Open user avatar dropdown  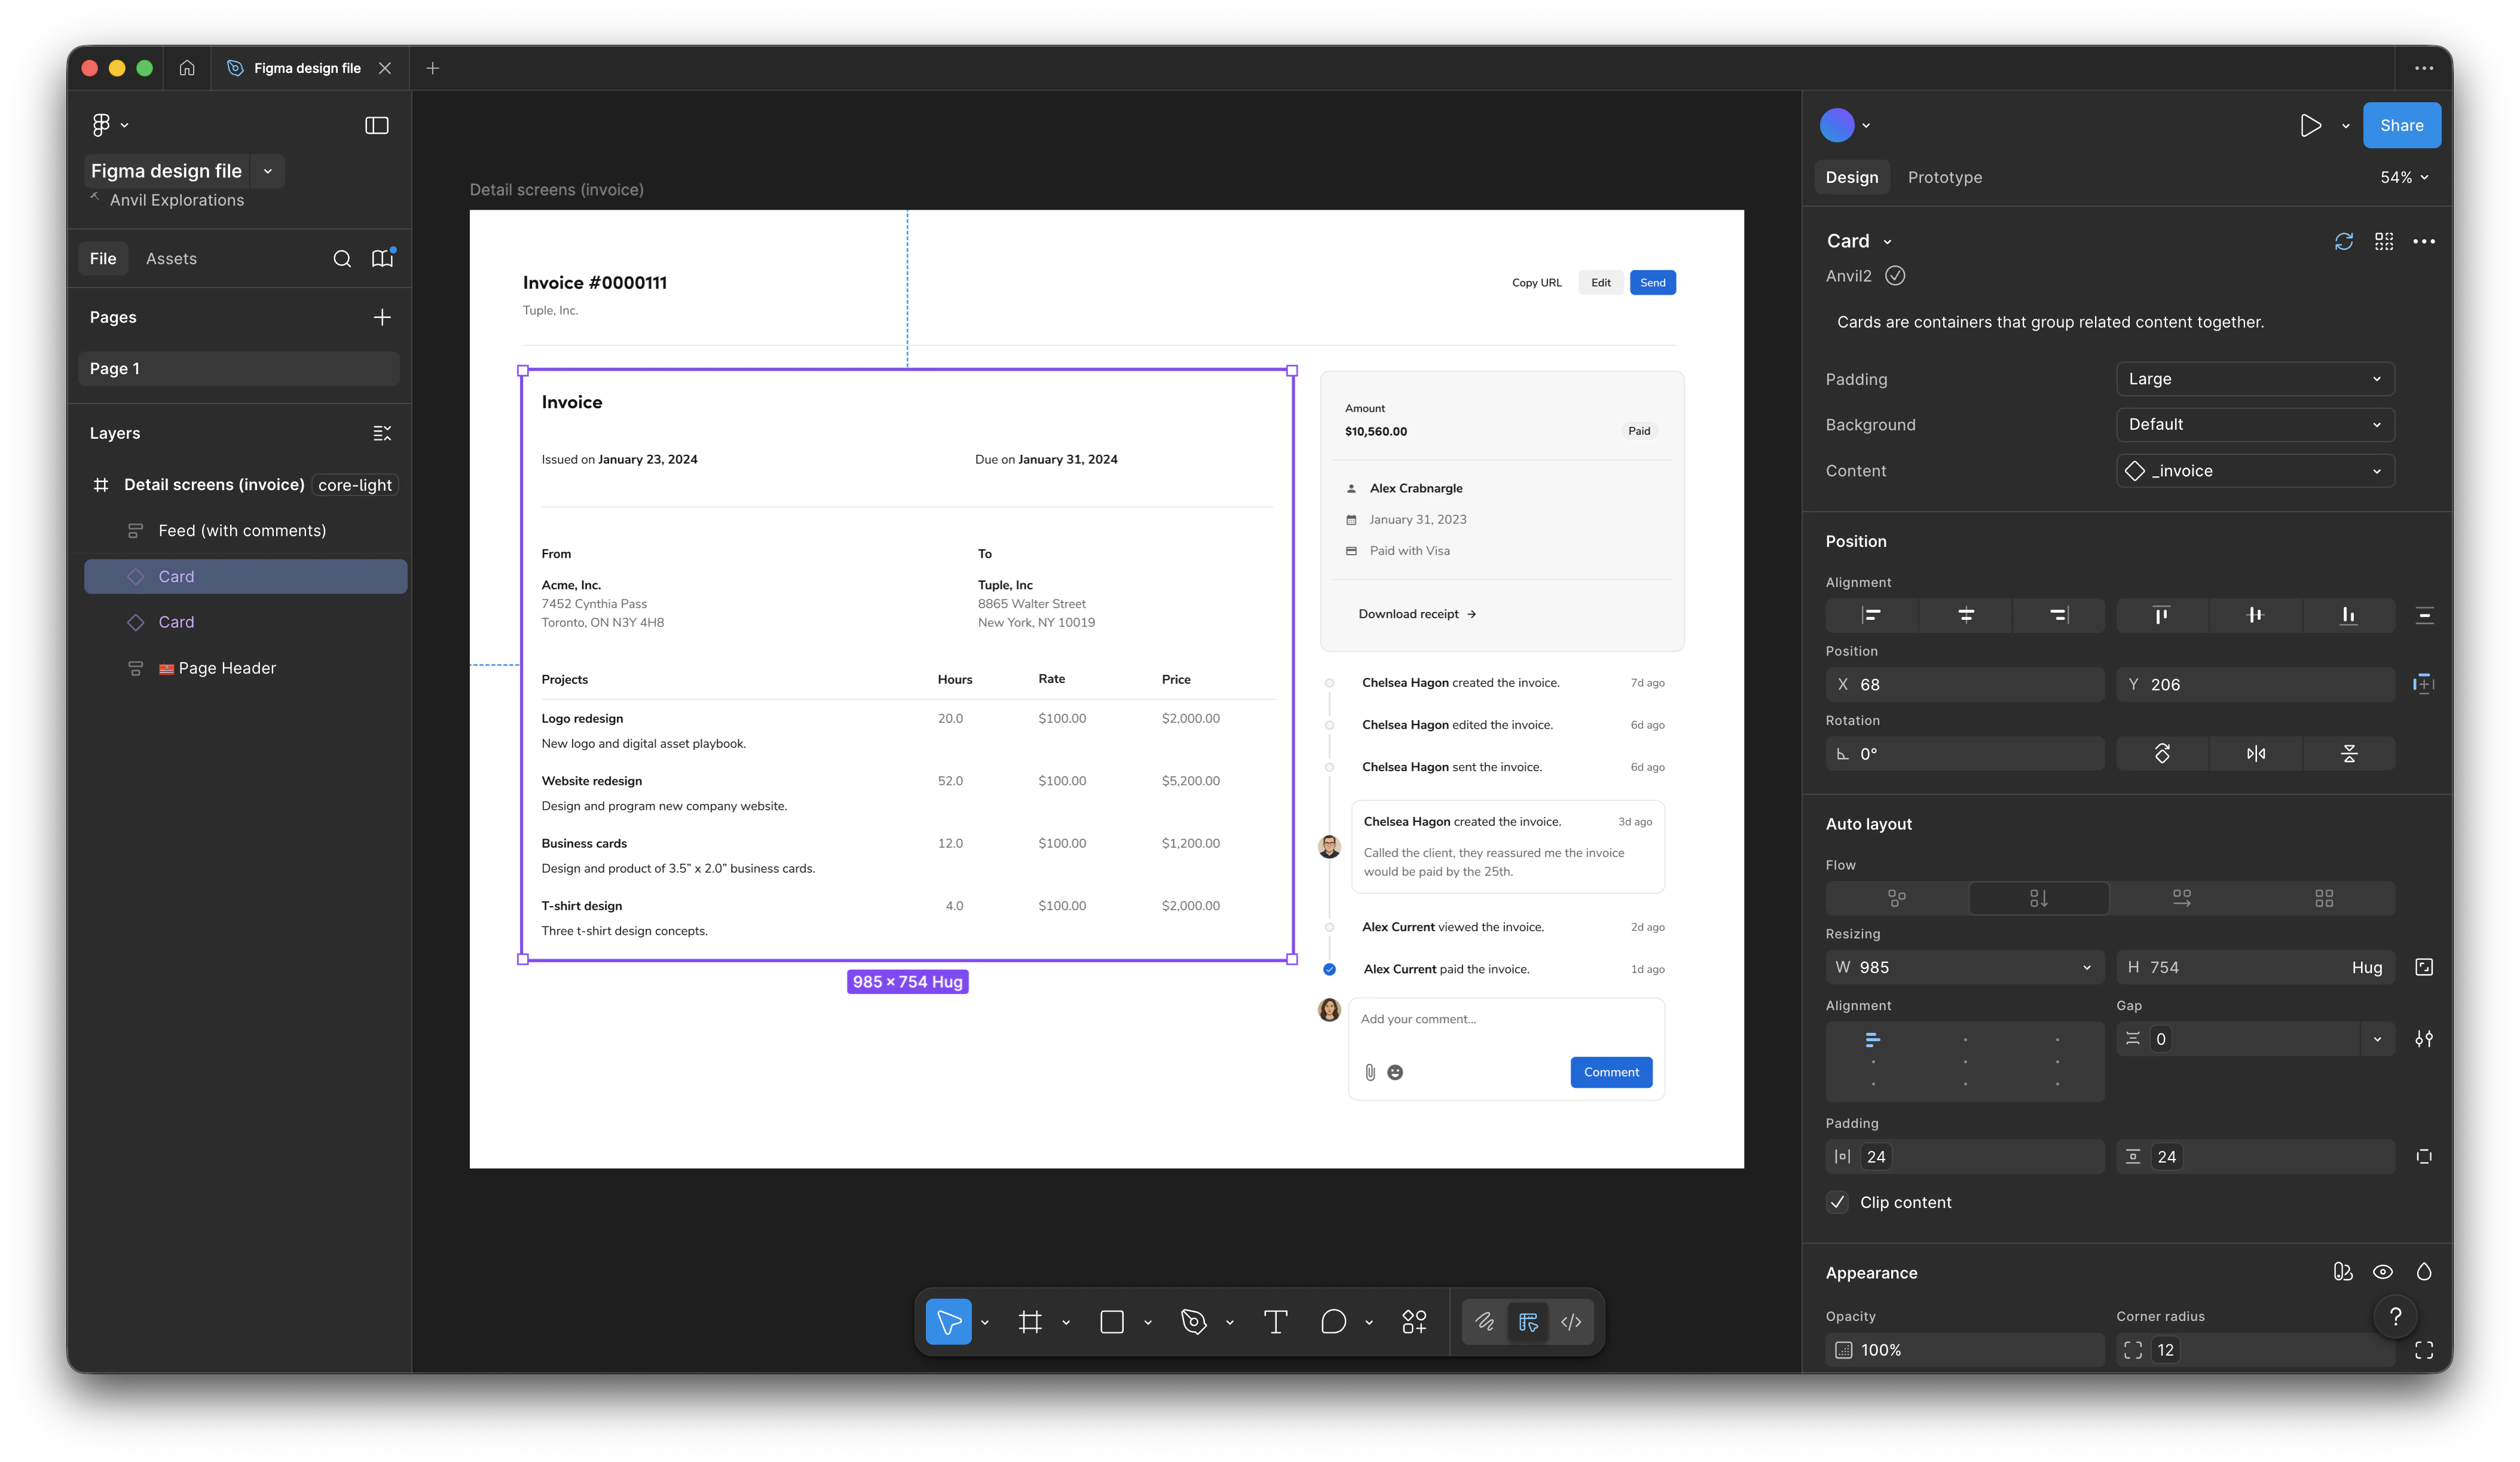1846,125
